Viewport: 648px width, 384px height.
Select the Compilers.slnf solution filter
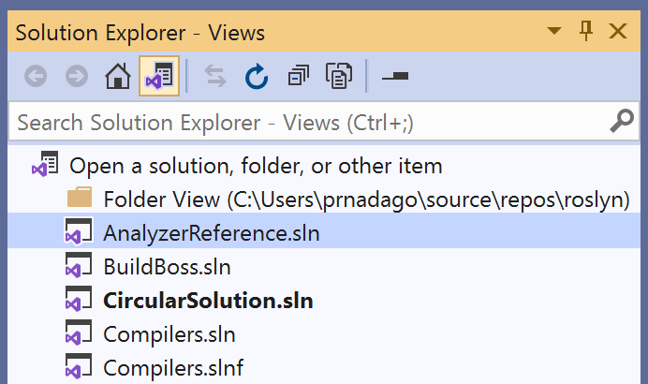tap(173, 367)
